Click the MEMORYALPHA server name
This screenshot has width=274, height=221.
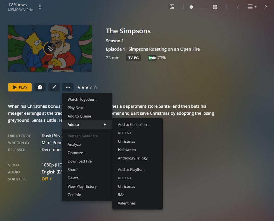point(20,10)
